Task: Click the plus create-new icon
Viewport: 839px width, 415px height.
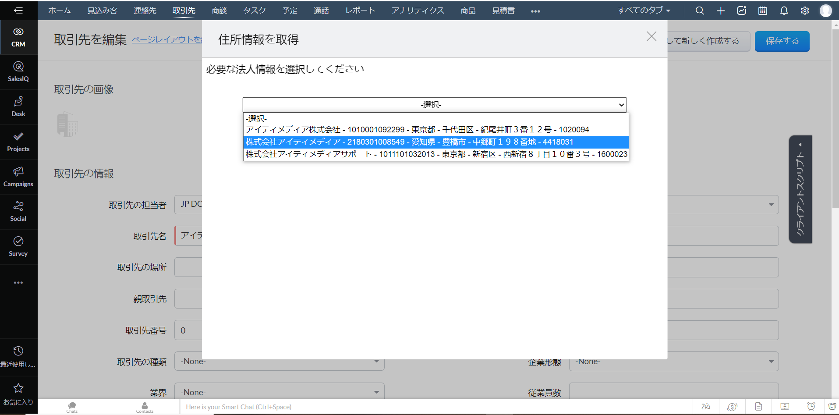Action: coord(721,11)
